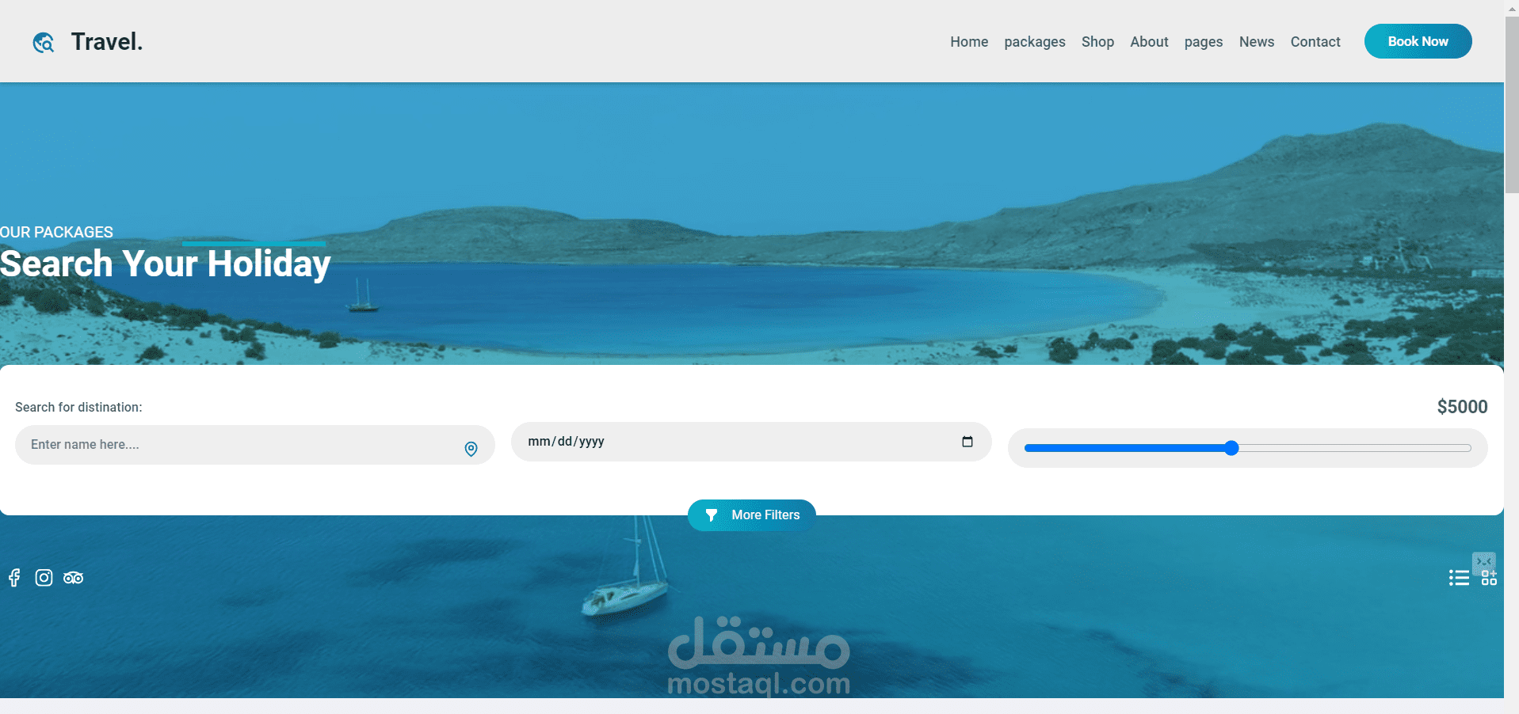Open the pages menu item
This screenshot has height=714, width=1519.
click(1203, 42)
